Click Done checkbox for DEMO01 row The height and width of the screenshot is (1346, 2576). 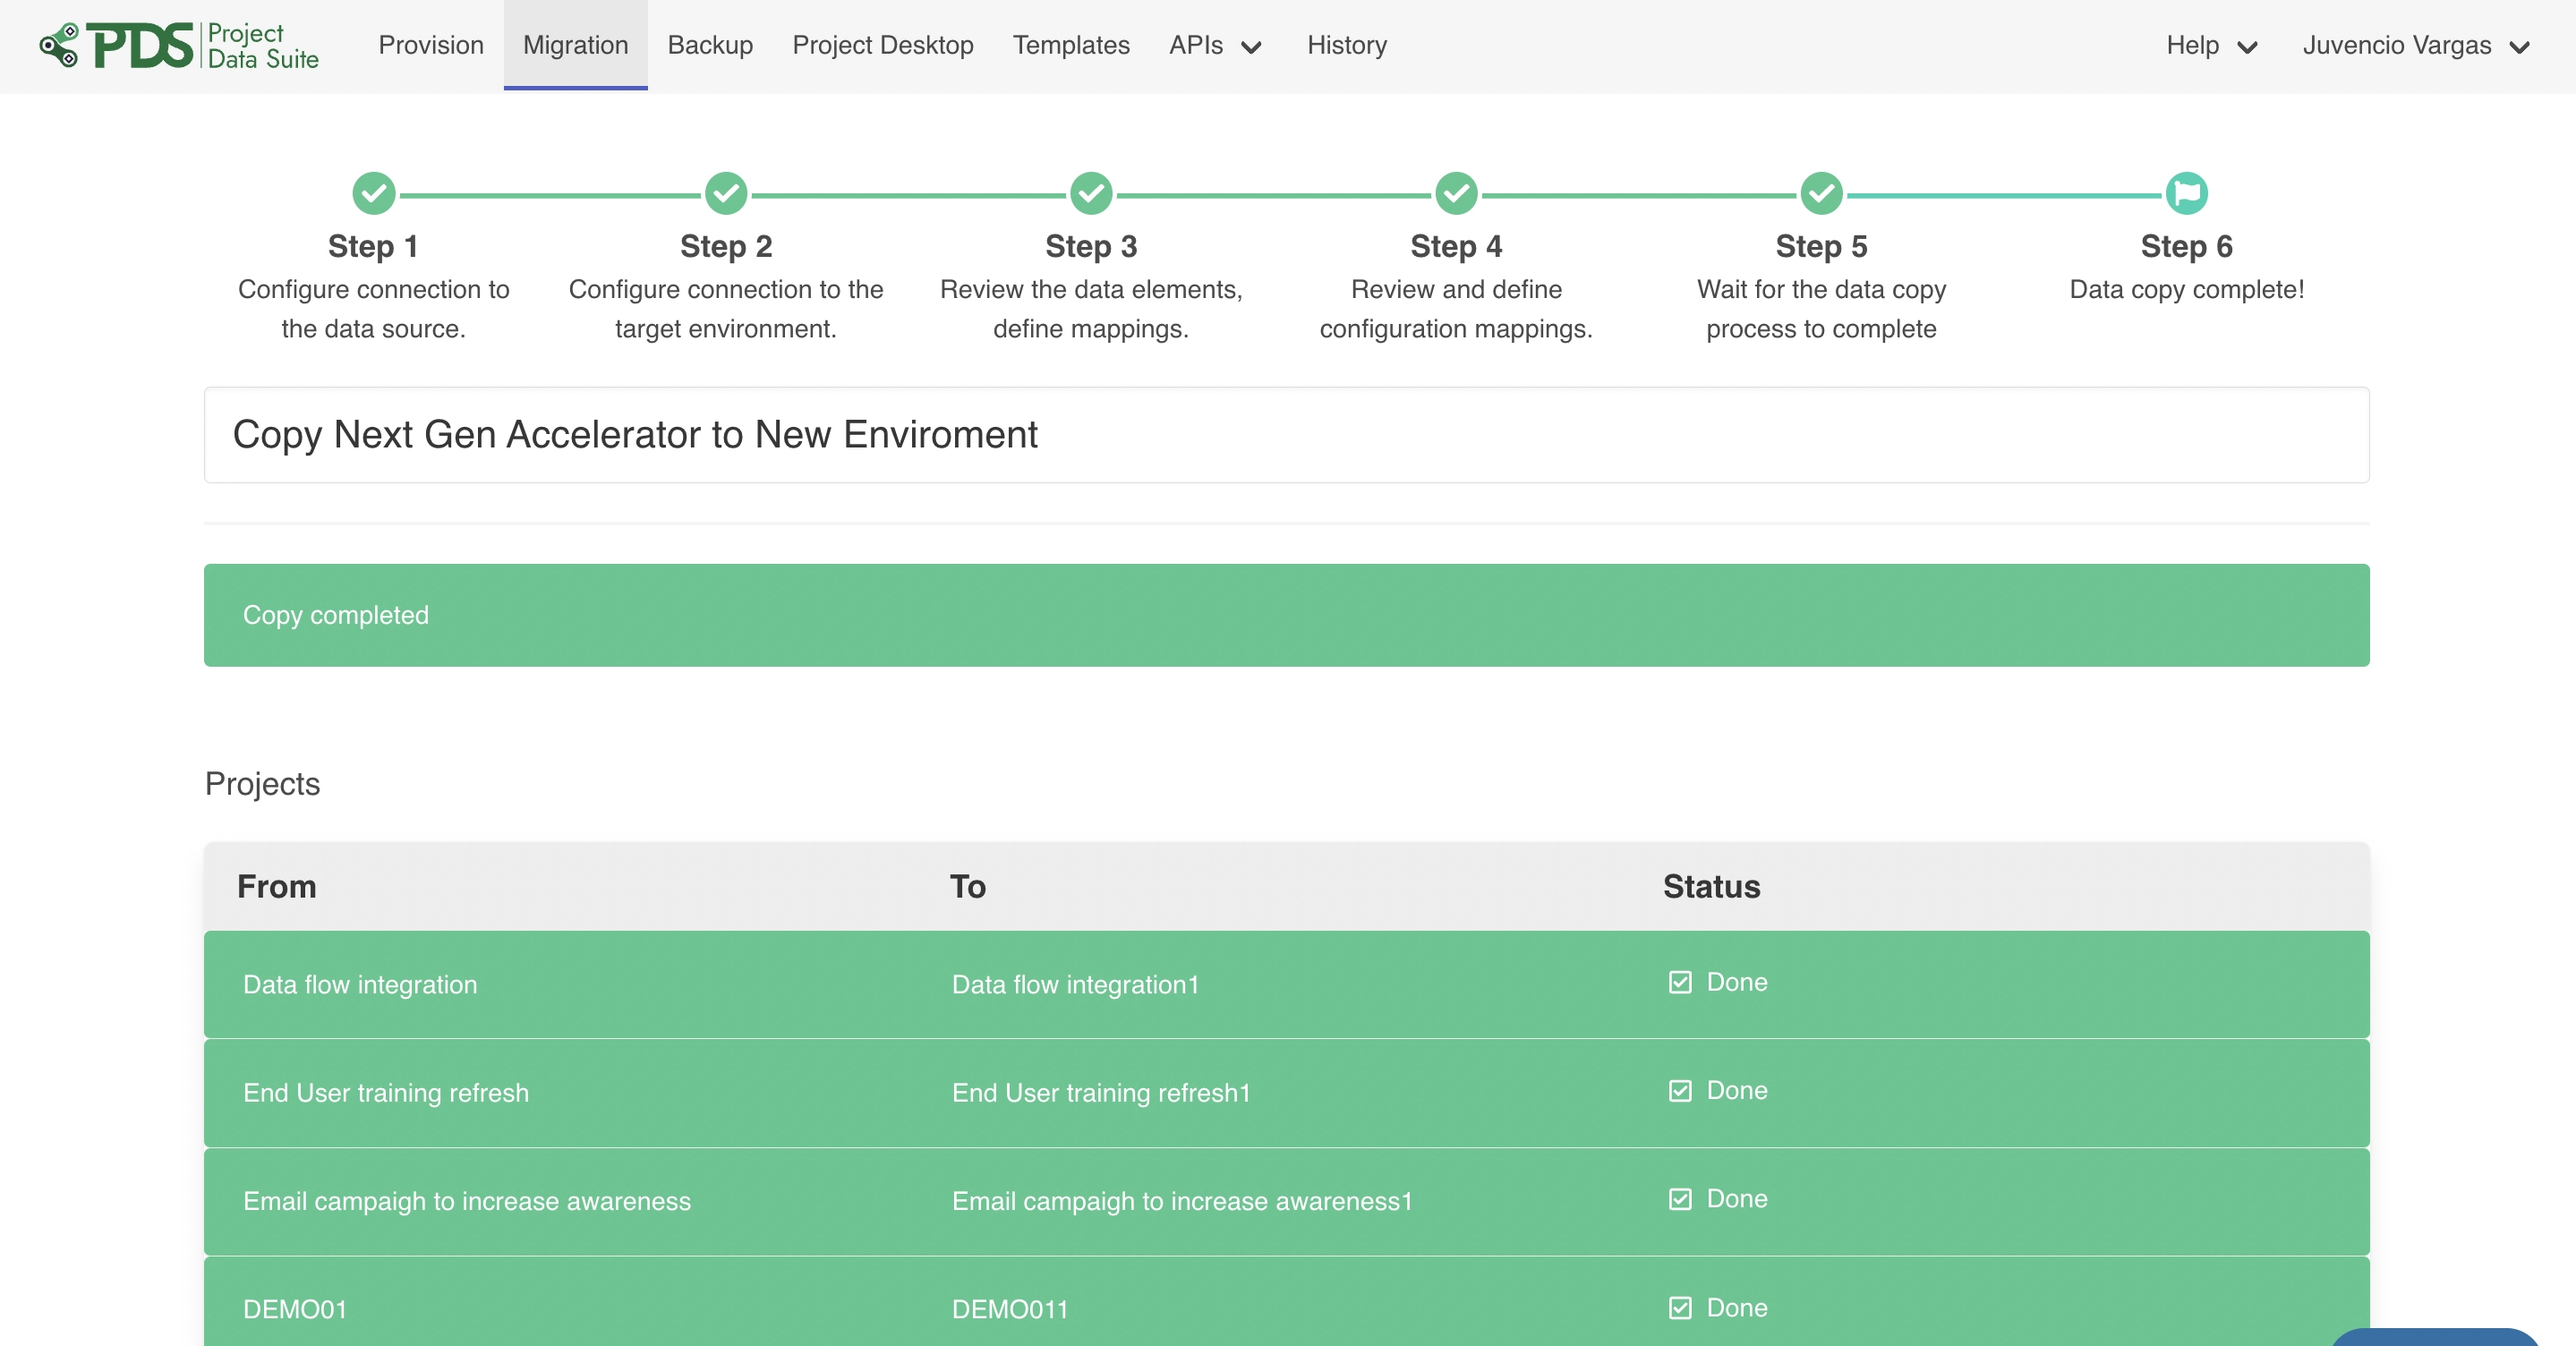coord(1680,1307)
